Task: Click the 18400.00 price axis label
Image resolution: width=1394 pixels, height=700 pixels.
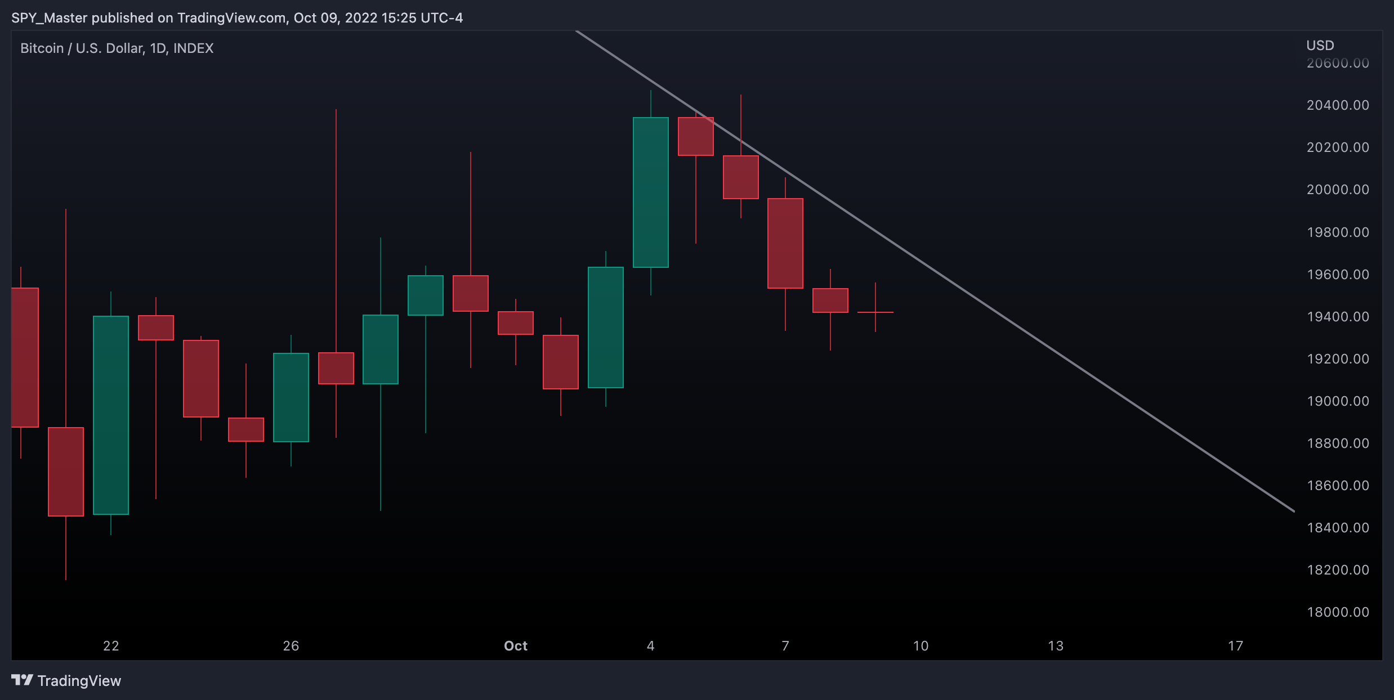Action: coord(1338,528)
